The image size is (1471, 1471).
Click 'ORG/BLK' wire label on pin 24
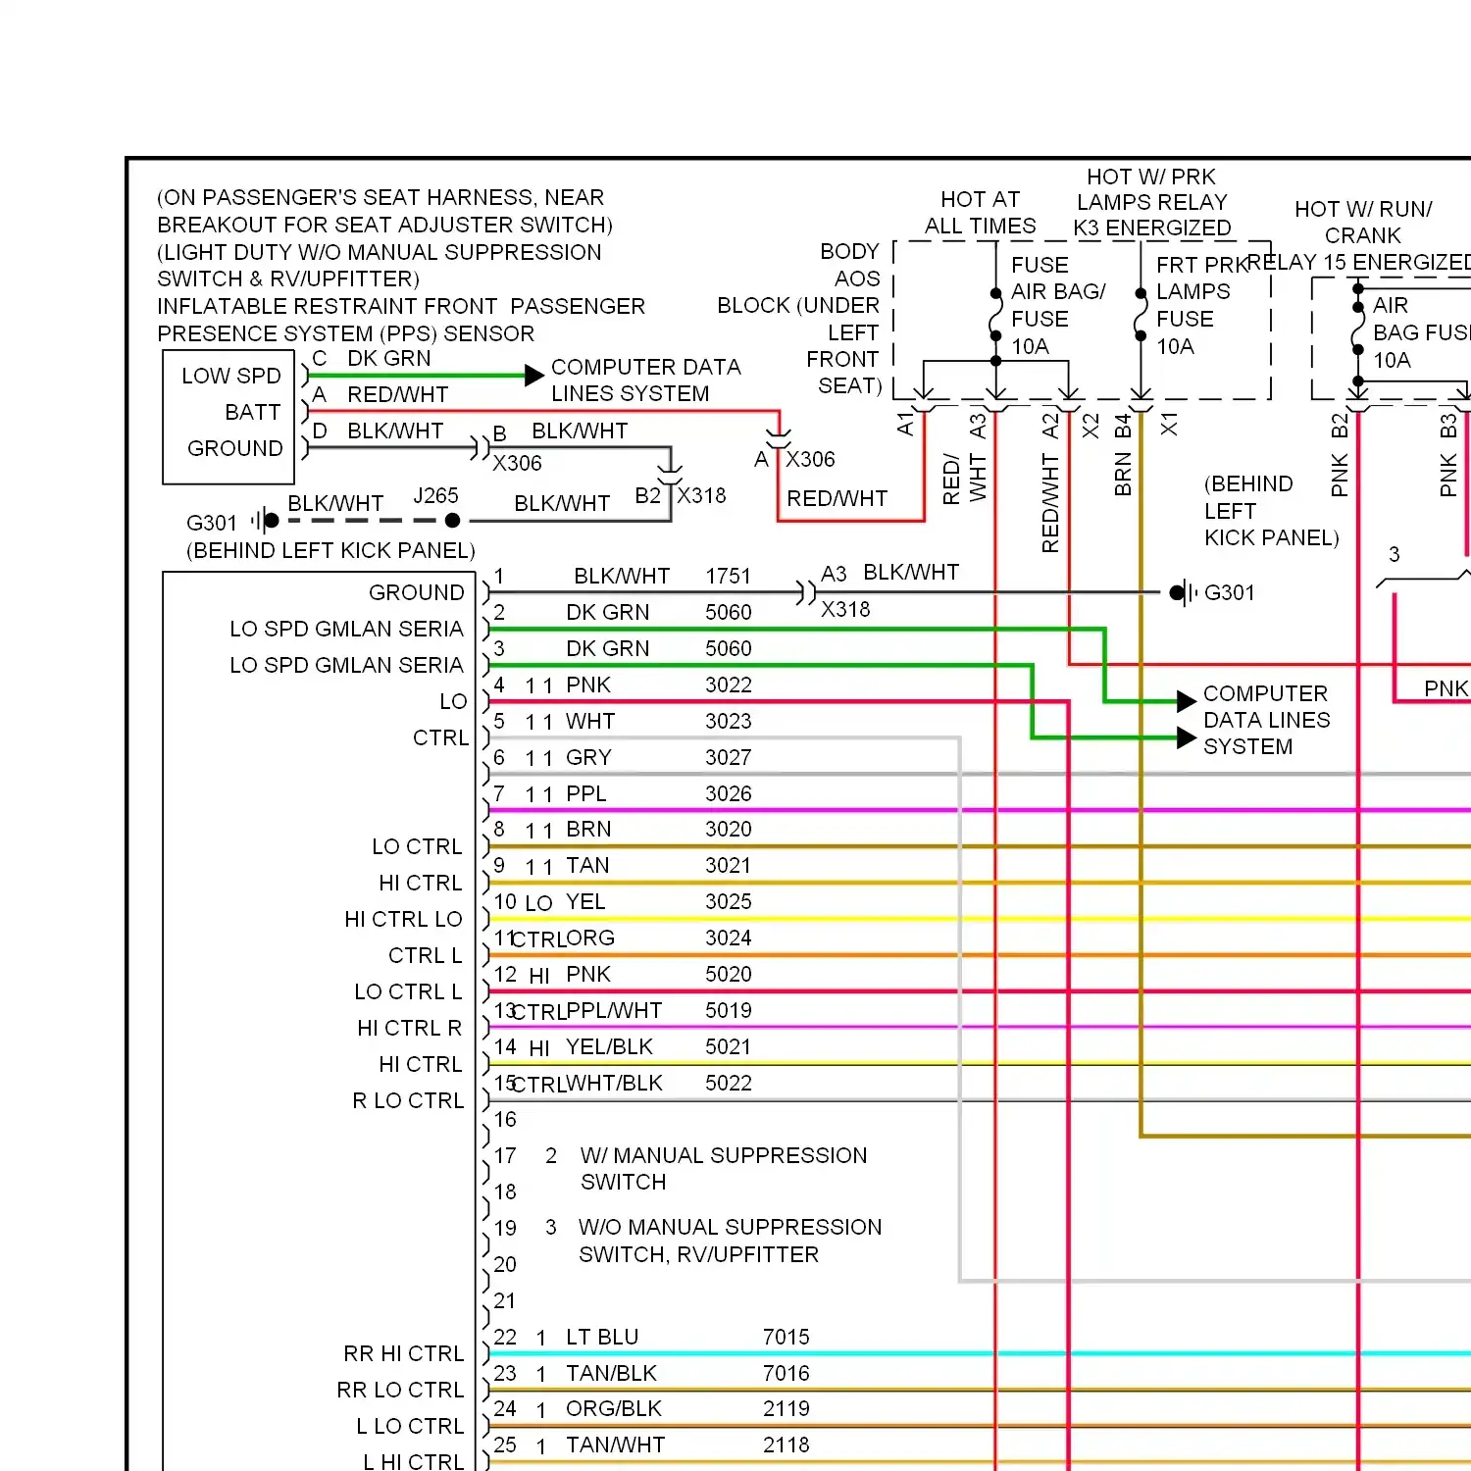coord(614,1408)
